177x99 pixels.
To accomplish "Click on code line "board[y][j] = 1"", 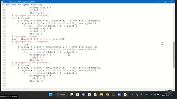I will [40, 55].
